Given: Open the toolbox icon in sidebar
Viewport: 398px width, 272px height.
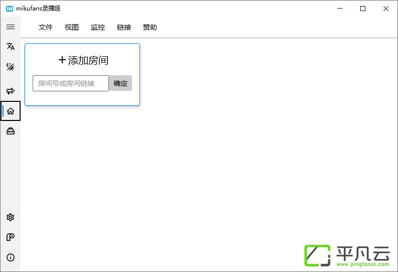Looking at the screenshot, I should coord(11,131).
